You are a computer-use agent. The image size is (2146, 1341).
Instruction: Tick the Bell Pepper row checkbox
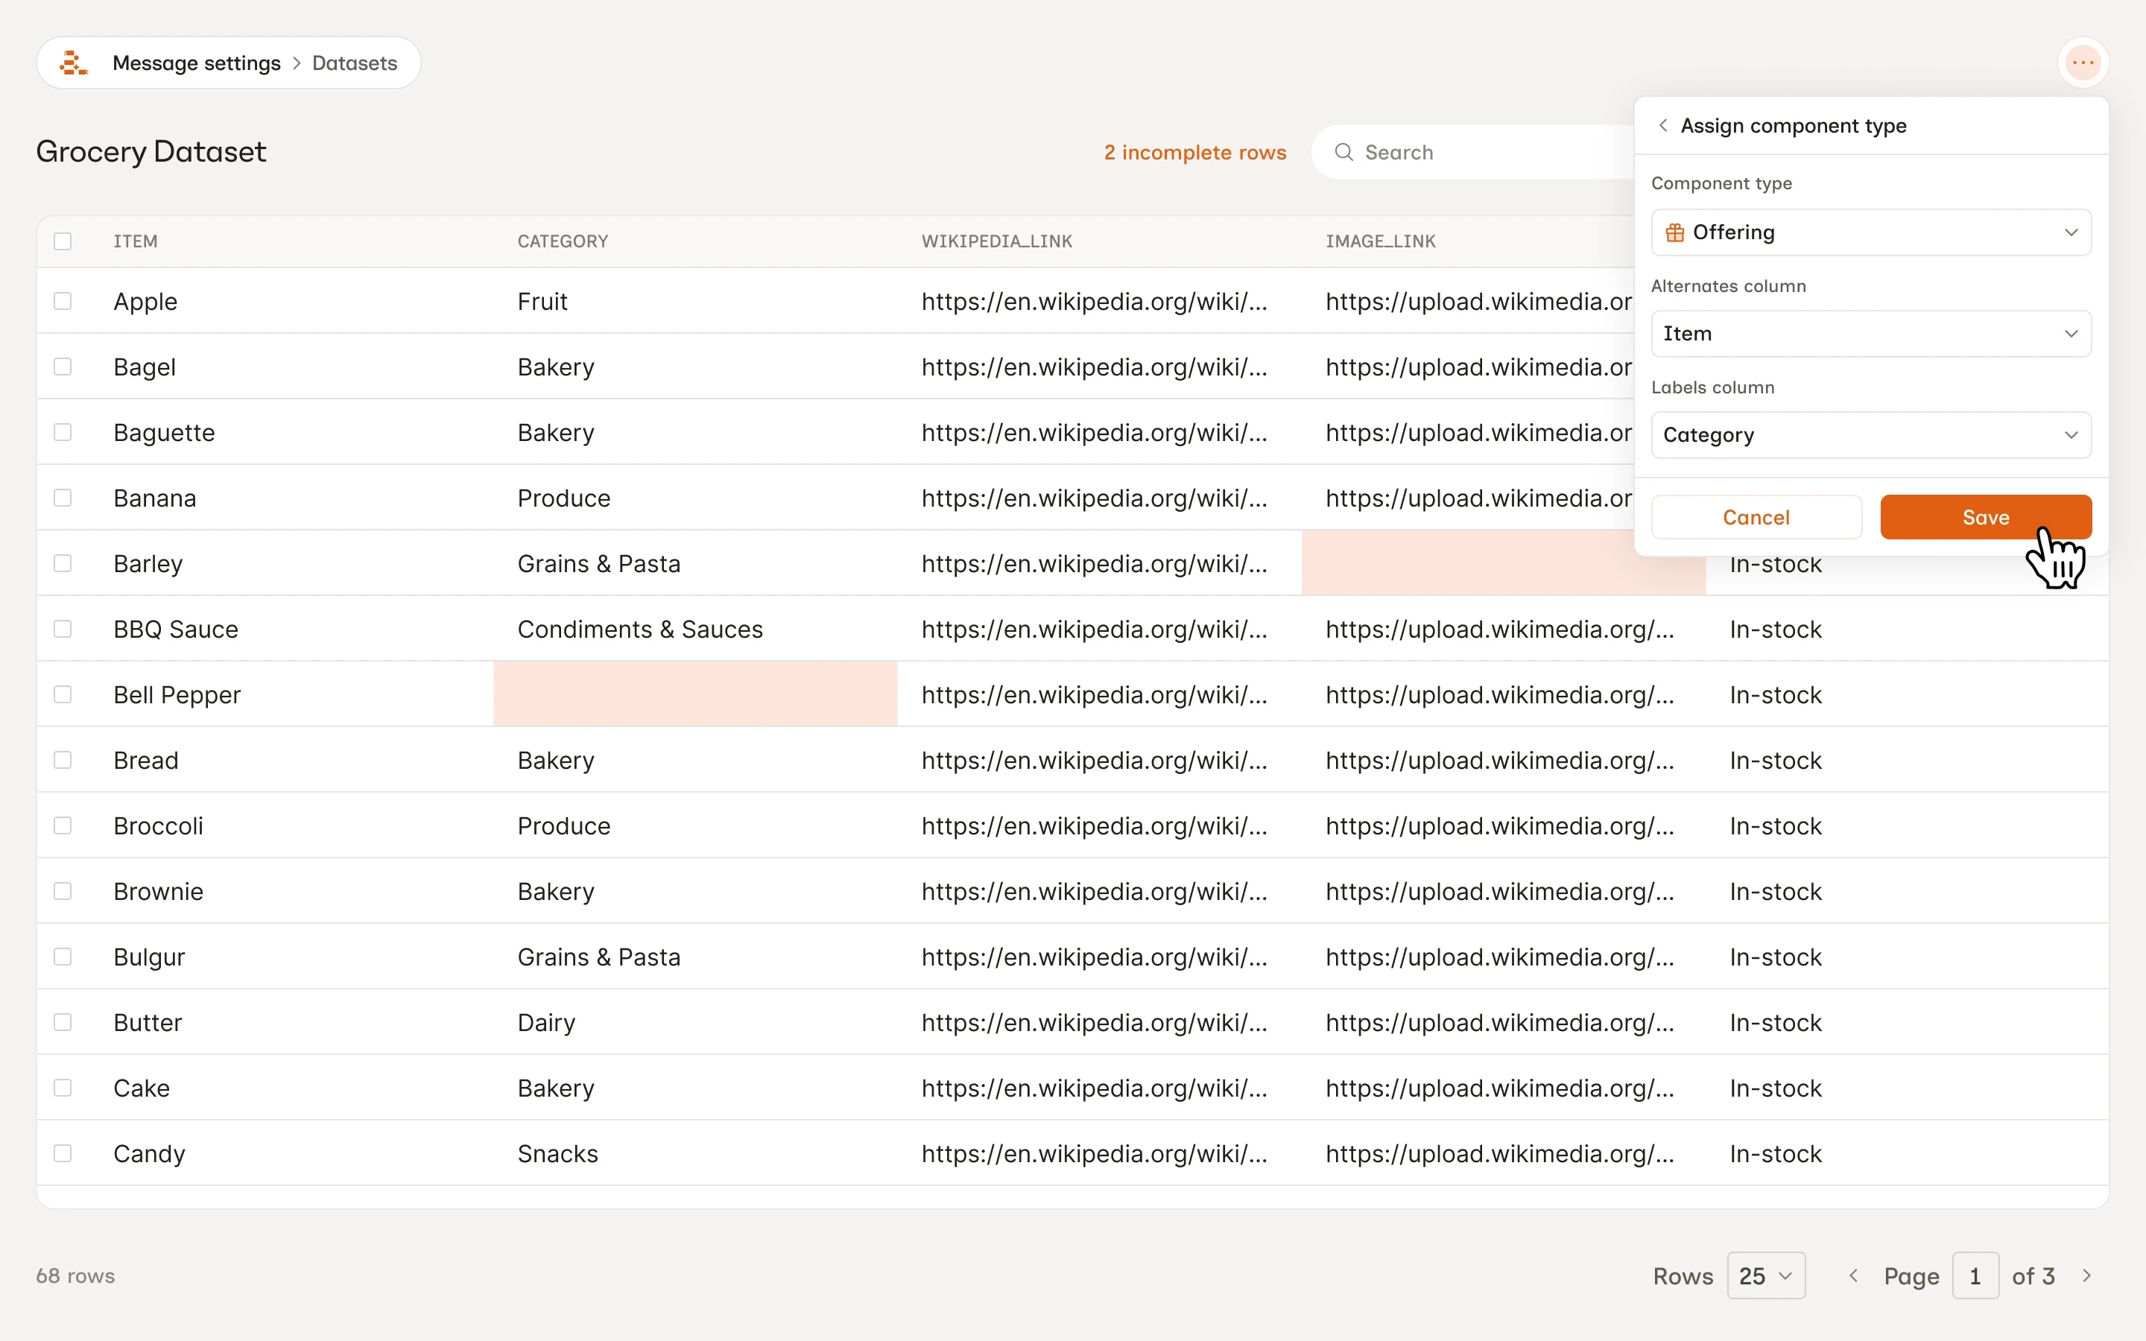pos(62,694)
